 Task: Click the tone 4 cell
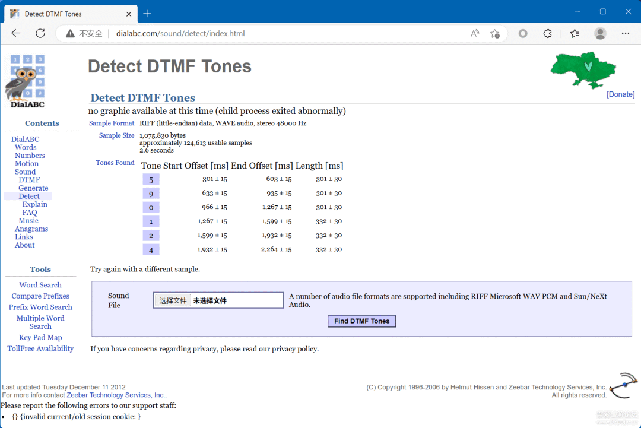(x=151, y=250)
